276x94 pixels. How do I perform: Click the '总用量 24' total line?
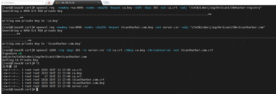[x=10, y=66]
